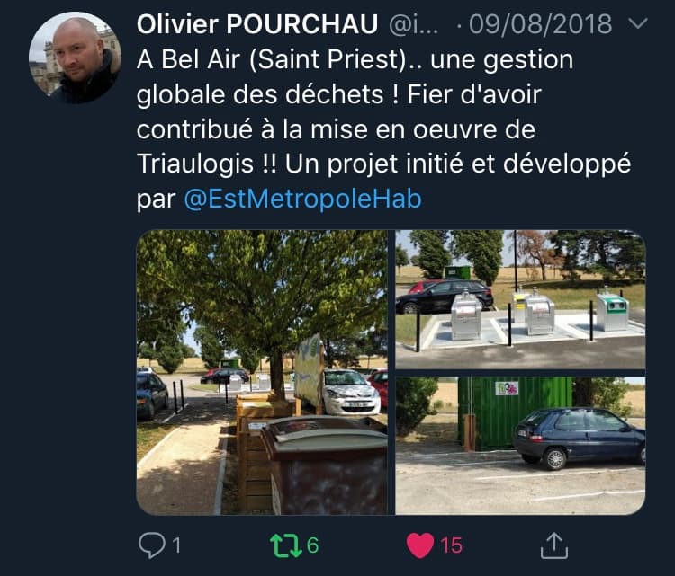Open the round profile avatar picture
This screenshot has height=576, width=675.
[x=75, y=58]
